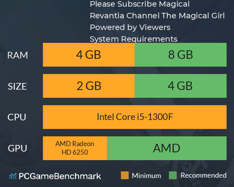Click the PCGameBenchmark brand text
Viewport: 234px width, 187px height.
coord(60,176)
